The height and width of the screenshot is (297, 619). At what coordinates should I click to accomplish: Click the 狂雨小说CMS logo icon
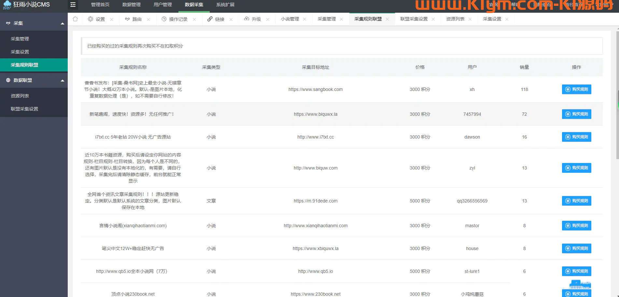[x=7, y=5]
